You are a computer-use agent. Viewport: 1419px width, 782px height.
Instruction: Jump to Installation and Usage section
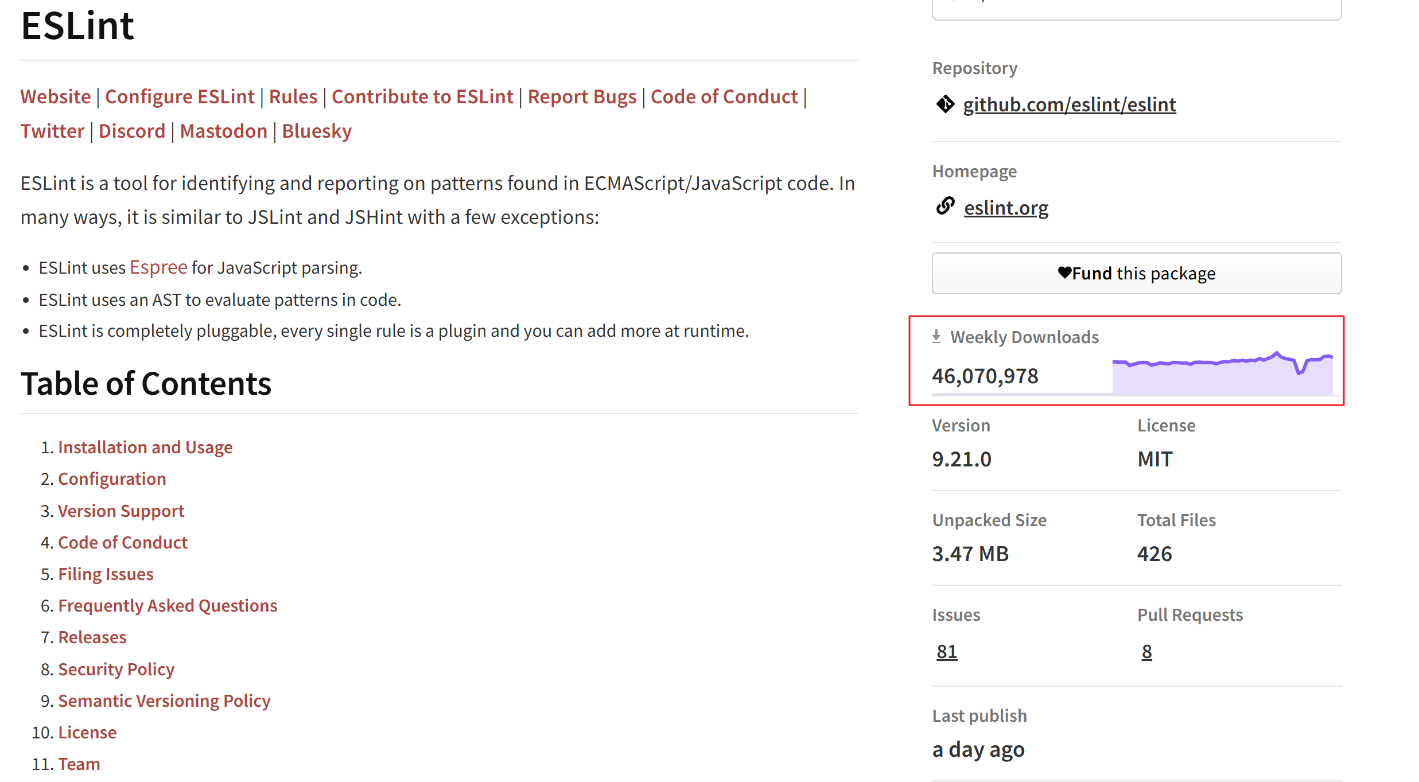[145, 447]
